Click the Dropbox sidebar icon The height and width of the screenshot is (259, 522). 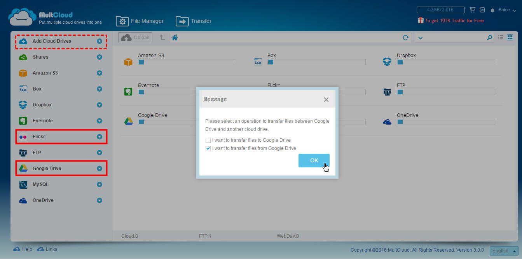pyautogui.click(x=23, y=105)
